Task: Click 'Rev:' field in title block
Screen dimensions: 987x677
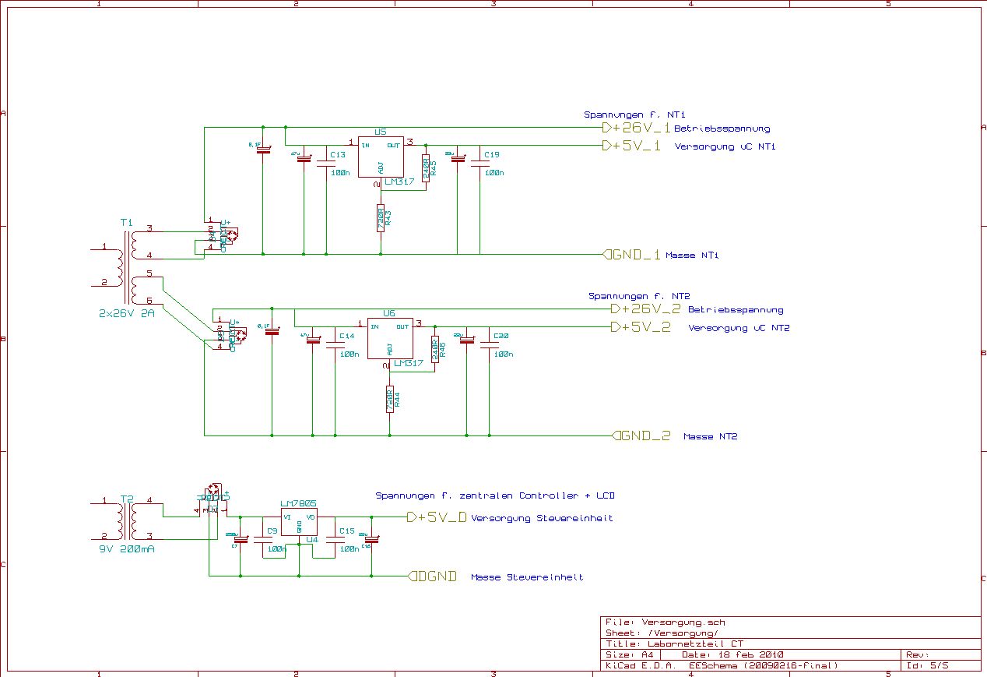Action: 918,655
